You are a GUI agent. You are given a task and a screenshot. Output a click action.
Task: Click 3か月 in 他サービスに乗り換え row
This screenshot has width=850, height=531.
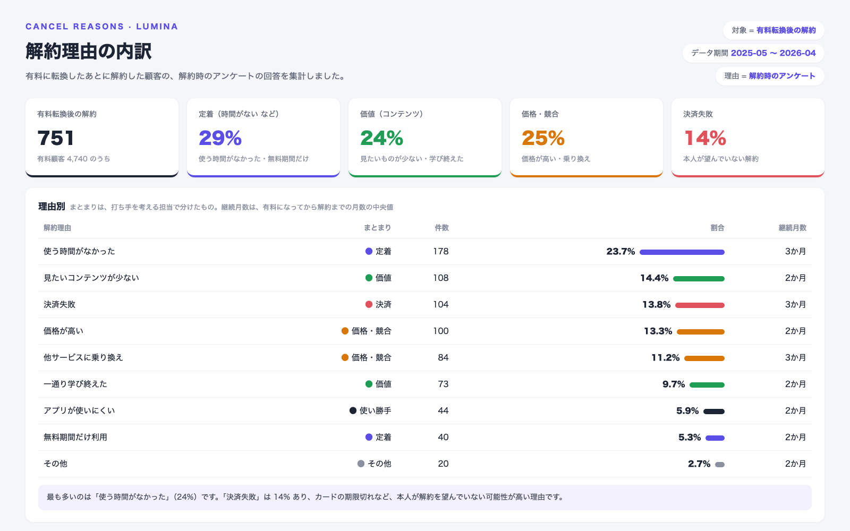click(796, 357)
